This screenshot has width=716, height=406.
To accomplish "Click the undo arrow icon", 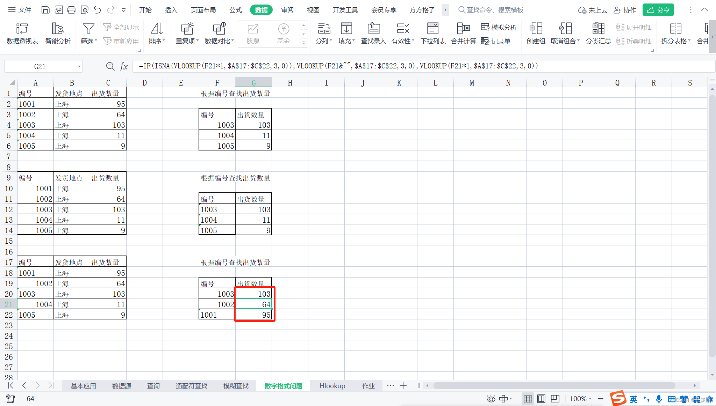I will (98, 10).
